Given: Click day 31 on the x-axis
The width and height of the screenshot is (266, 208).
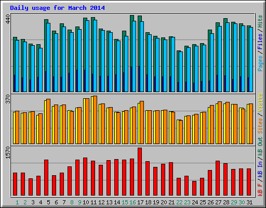Looking at the screenshot, I should point(249,202).
